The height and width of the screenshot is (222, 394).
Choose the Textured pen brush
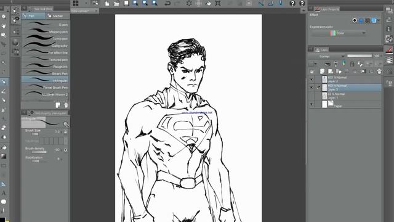point(45,60)
